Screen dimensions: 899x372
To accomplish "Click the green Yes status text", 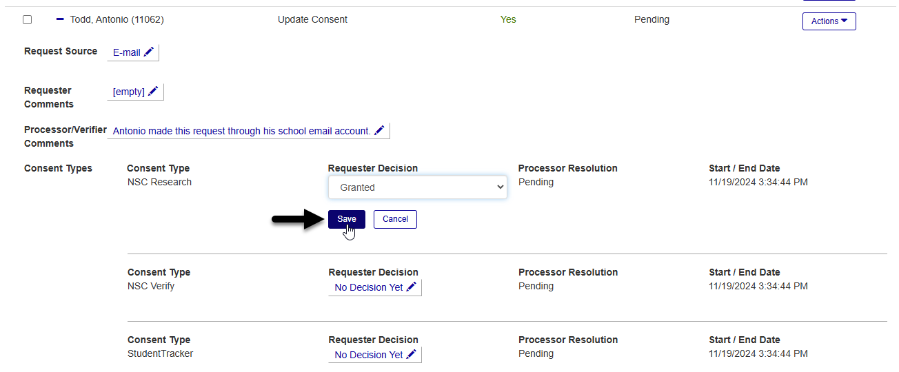I will tap(508, 19).
